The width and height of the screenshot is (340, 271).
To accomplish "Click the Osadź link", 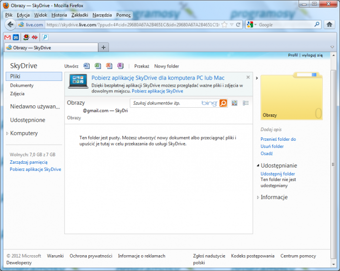I will [x=266, y=154].
